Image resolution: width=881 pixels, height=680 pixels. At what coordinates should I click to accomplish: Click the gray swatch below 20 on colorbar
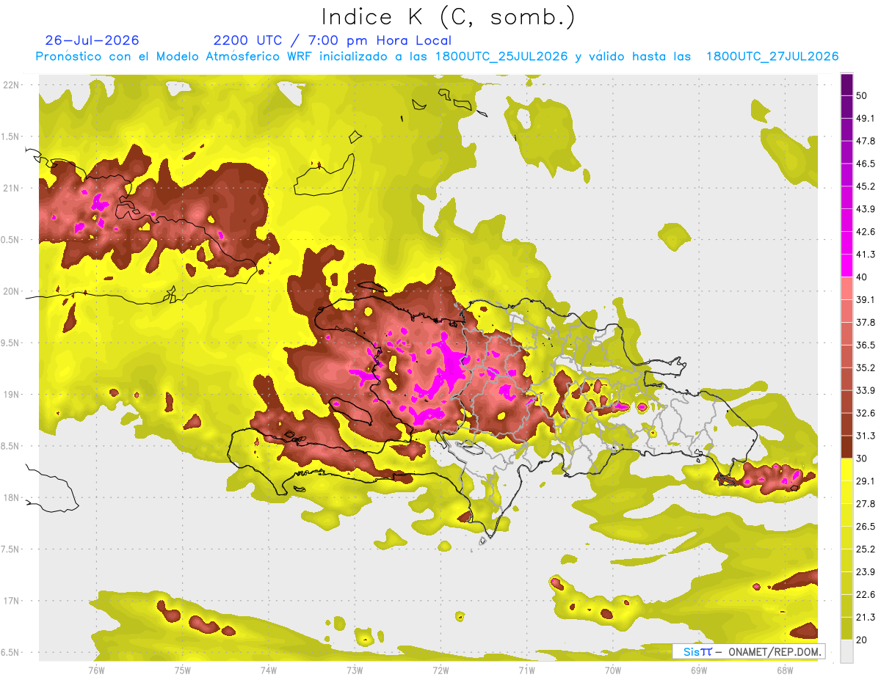coord(847,651)
